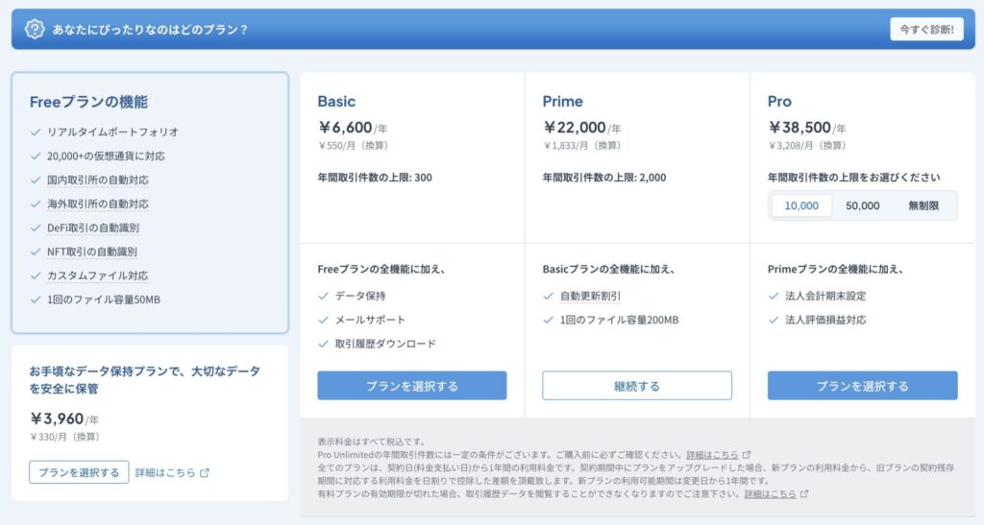Image resolution: width=984 pixels, height=525 pixels.
Task: Click checkmark icon next to リアルタイムポートフォリオ
Action: [x=36, y=131]
